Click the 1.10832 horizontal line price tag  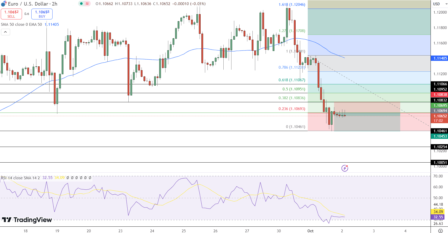(439, 100)
